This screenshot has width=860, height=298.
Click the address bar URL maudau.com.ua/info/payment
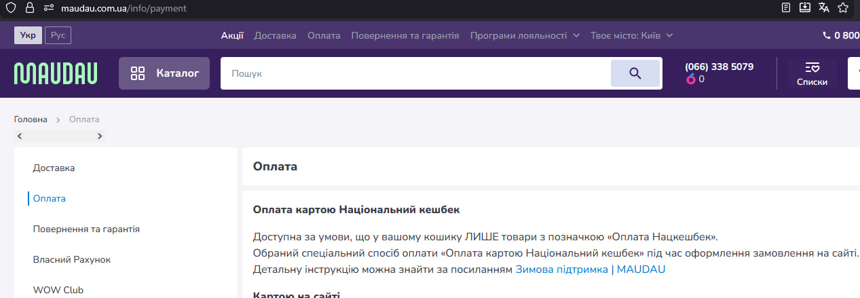124,9
